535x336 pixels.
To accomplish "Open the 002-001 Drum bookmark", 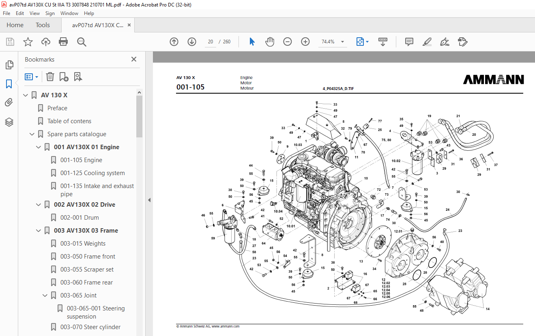I will pos(79,218).
